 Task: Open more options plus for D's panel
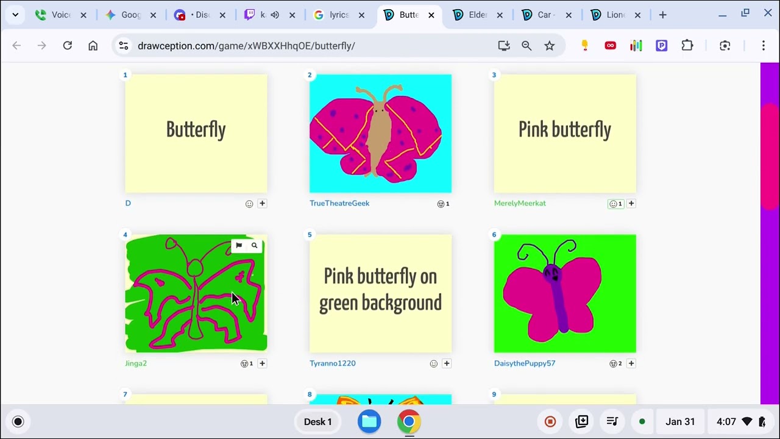pyautogui.click(x=262, y=204)
